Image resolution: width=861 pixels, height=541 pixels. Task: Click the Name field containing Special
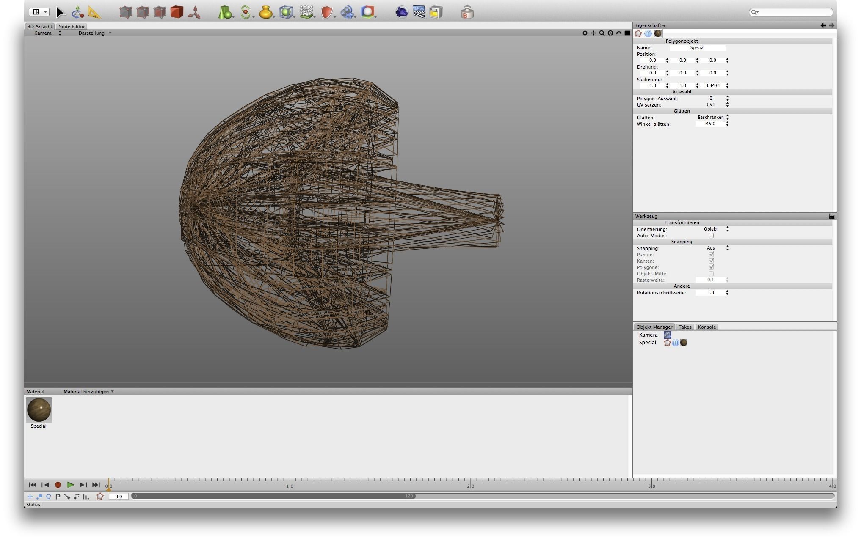pos(697,48)
